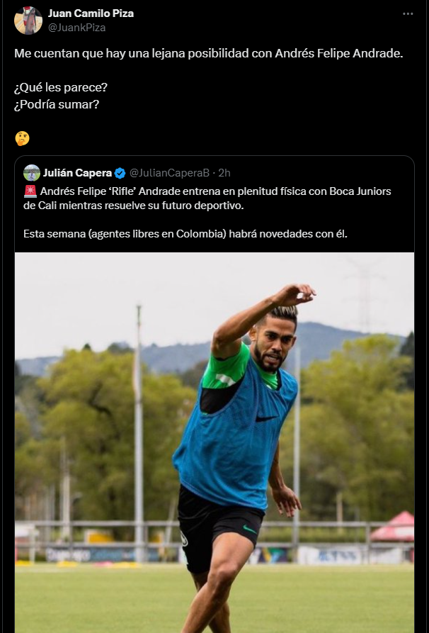
Task: Click the '¿Podría sumar?' line
Action: (57, 104)
